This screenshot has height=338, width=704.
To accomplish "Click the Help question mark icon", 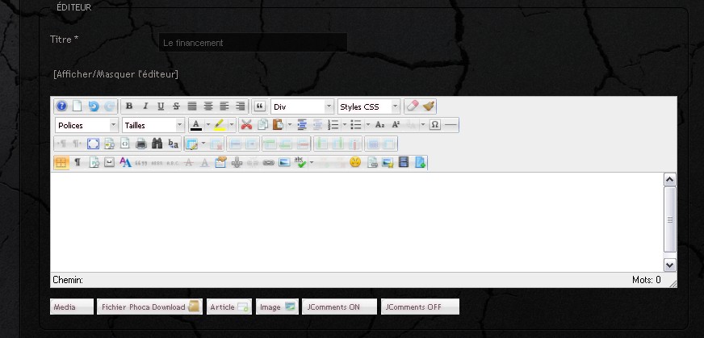I will point(61,106).
